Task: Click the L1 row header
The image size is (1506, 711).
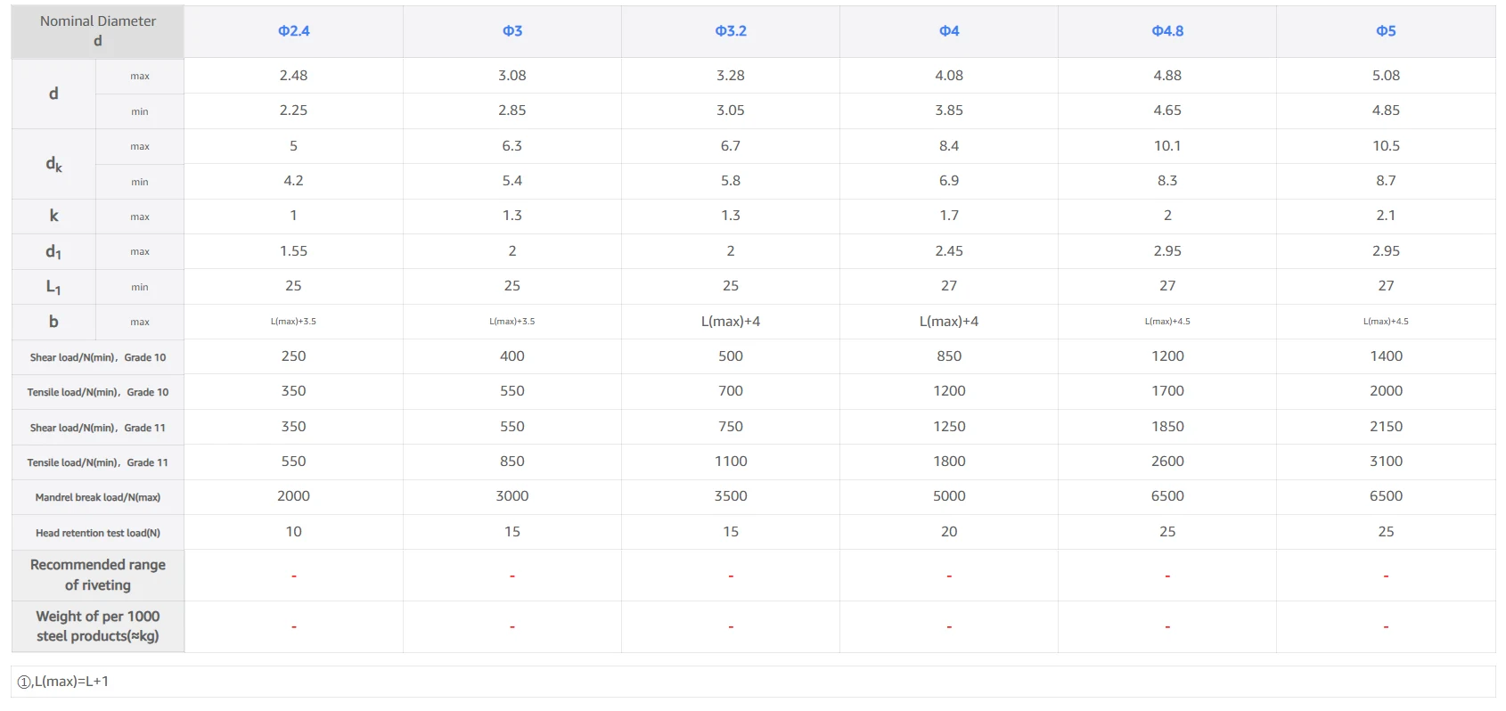Action: [53, 287]
